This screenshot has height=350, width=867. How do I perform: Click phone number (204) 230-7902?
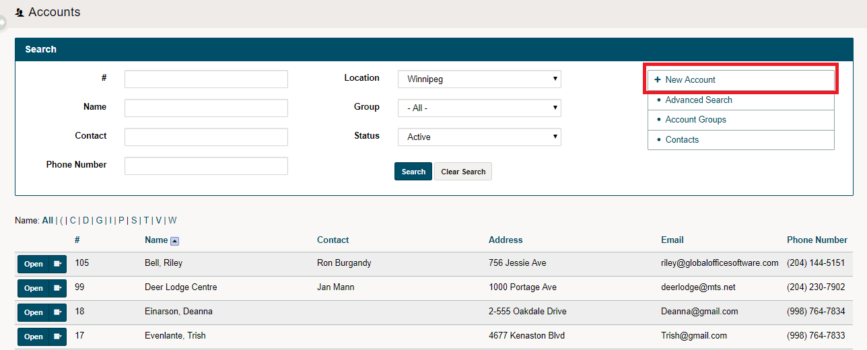[x=816, y=287]
